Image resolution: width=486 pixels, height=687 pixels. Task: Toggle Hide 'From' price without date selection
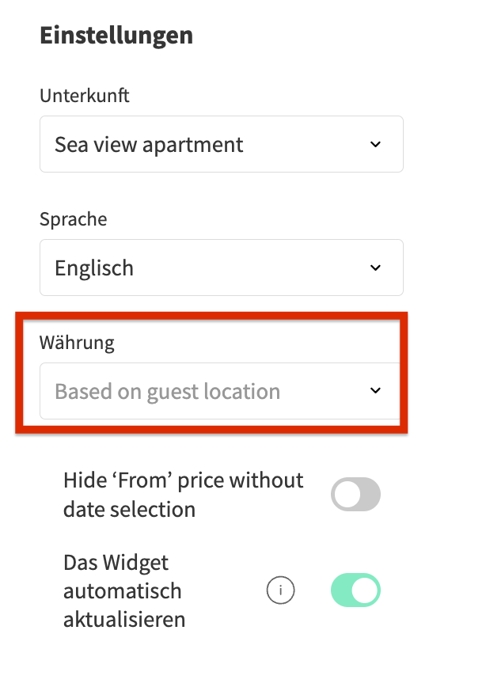(355, 495)
